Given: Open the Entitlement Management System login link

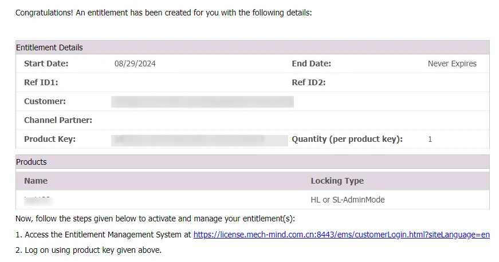Looking at the screenshot, I should point(341,235).
